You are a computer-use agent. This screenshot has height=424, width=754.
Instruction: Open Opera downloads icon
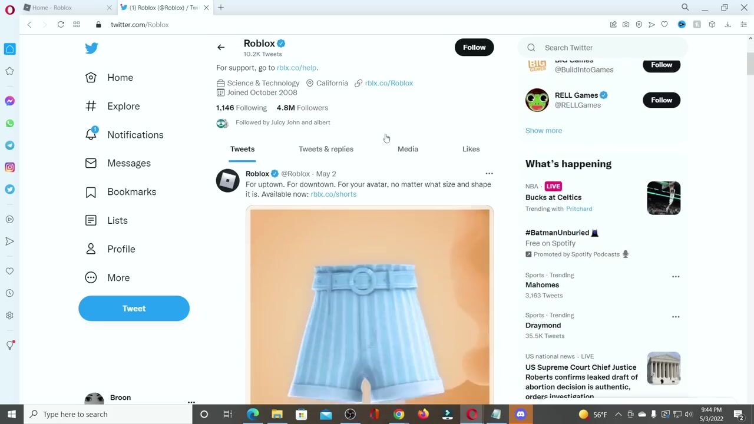point(727,25)
